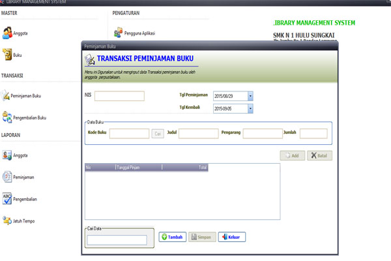Click the Jumlah input field
This screenshot has width=391, height=261.
[x=313, y=133]
